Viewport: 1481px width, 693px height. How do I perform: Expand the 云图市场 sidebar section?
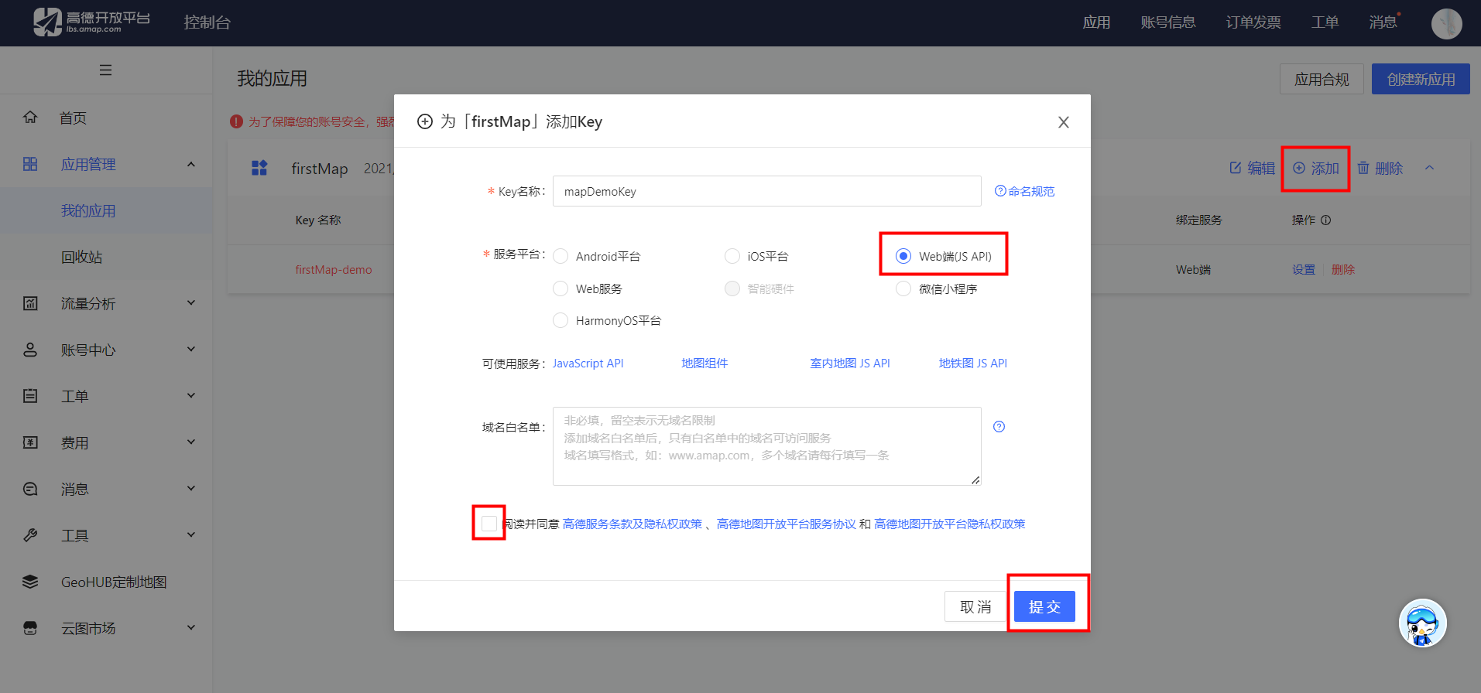(191, 628)
